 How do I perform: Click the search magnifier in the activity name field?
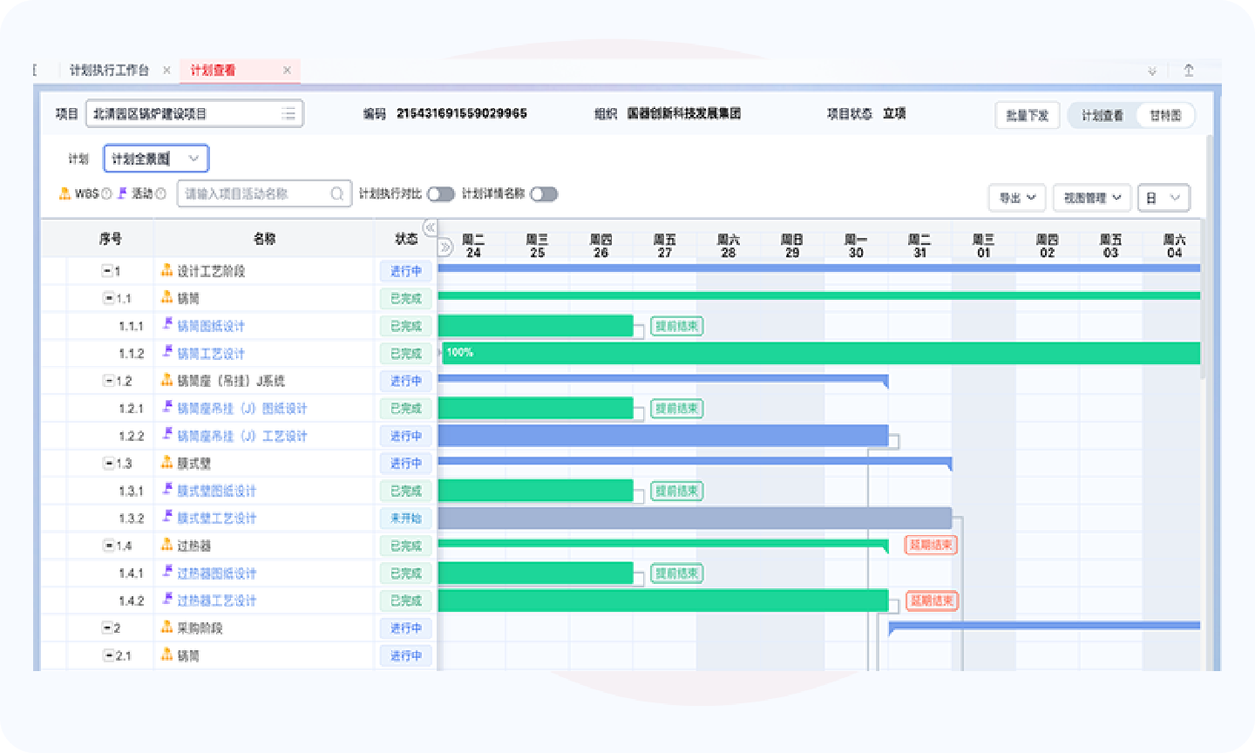click(x=337, y=194)
